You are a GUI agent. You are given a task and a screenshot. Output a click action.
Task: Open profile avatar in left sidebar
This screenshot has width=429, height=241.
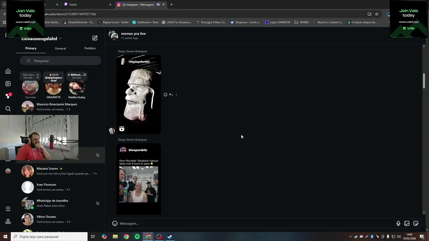click(x=8, y=171)
